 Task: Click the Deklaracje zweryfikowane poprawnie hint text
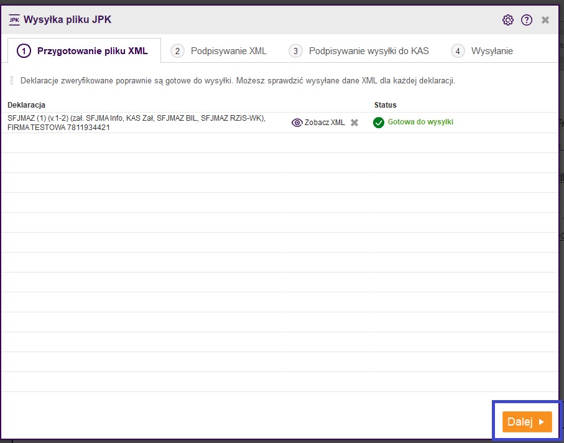pos(238,81)
